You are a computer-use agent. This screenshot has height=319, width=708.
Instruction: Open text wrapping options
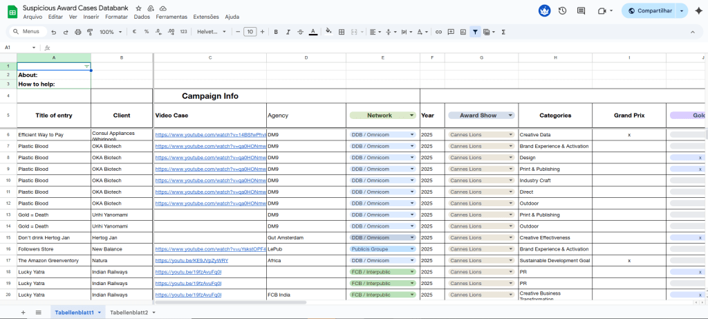point(407,32)
